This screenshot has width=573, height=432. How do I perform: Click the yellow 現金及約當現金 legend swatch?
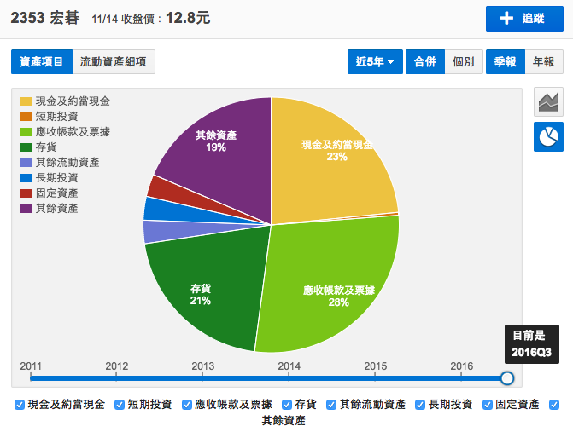tap(26, 101)
